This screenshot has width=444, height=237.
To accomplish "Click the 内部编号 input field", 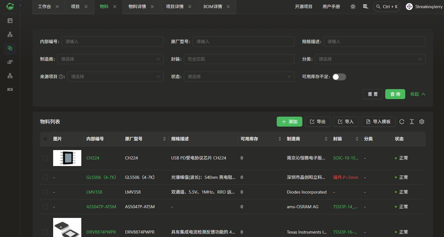I will 112,42.
